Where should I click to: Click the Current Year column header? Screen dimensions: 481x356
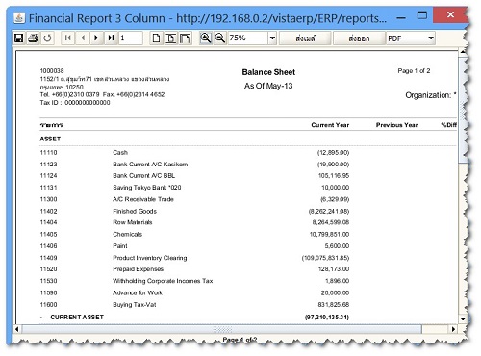click(330, 125)
